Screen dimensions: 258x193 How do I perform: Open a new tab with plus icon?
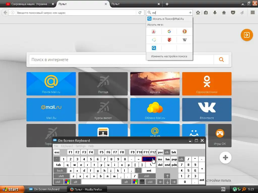click(x=167, y=4)
